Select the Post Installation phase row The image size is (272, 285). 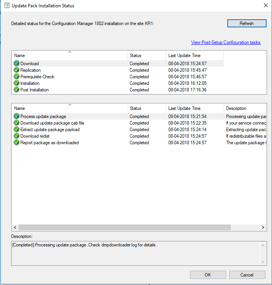(118, 89)
